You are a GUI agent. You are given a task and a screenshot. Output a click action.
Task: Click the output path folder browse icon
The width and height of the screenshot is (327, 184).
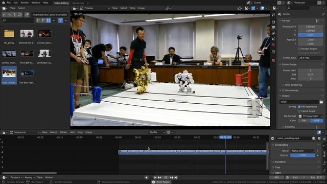click(x=321, y=102)
